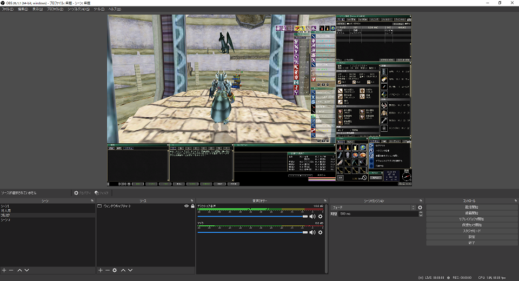519x281 pixels.
Task: Open the ヘルプ menu
Action: coord(115,9)
